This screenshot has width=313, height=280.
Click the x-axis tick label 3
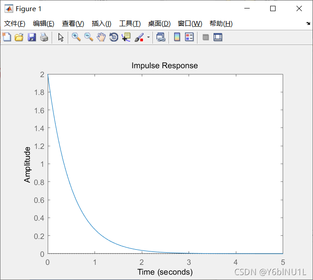click(x=189, y=262)
